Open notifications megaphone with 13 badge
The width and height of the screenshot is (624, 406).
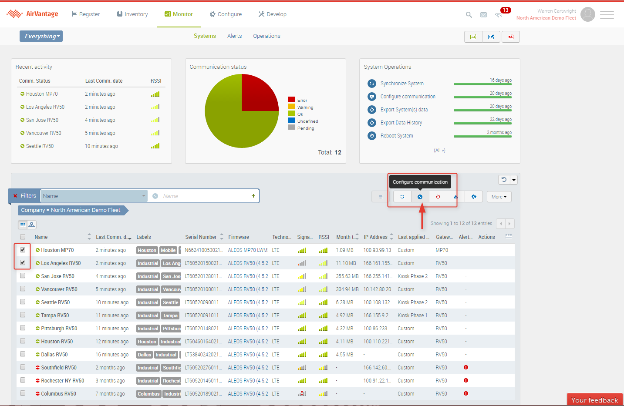click(499, 15)
